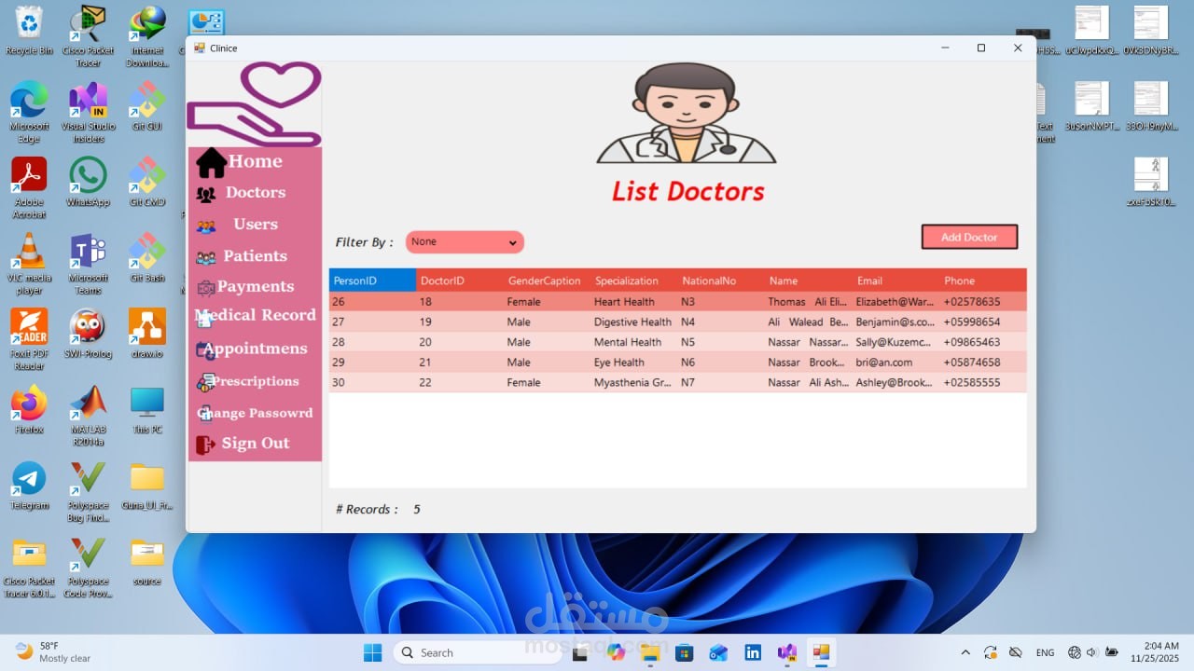Click the Prescriptions icon in sidebar

(205, 382)
